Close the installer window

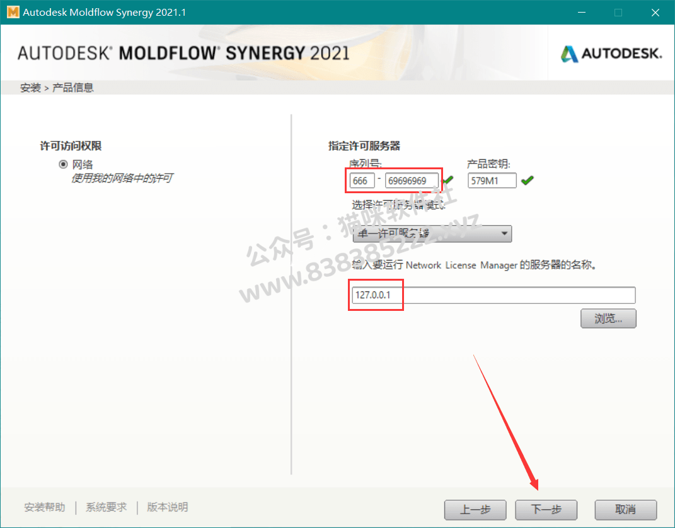click(655, 13)
